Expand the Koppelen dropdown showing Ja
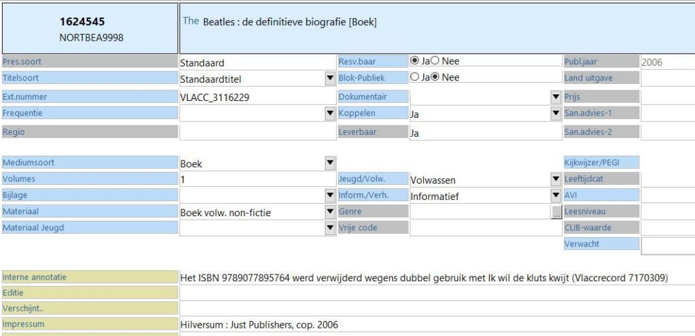This screenshot has width=695, height=336. tap(556, 114)
